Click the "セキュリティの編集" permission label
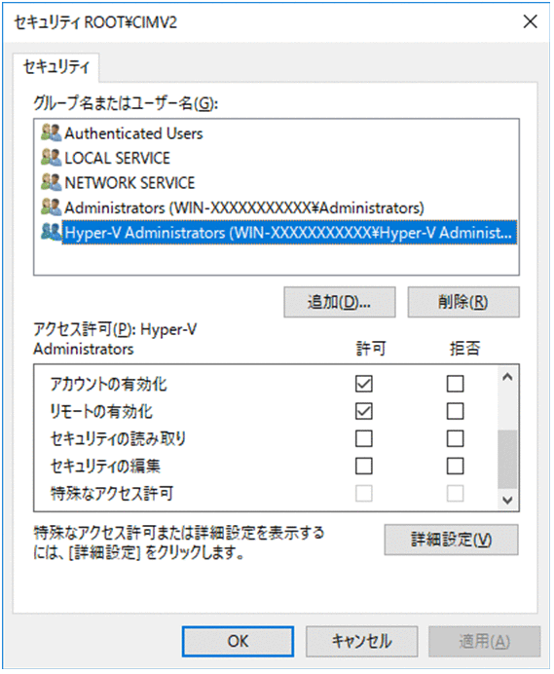The image size is (554, 674). coord(105,467)
